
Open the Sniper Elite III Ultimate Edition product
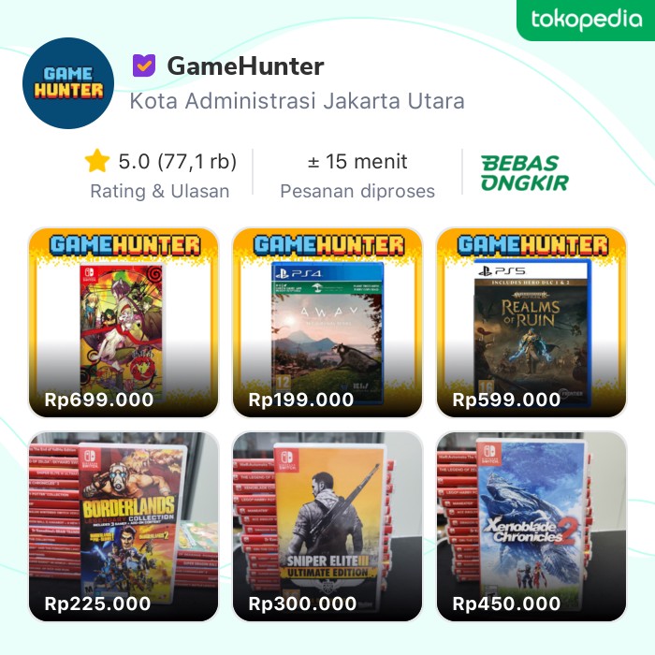[327, 526]
